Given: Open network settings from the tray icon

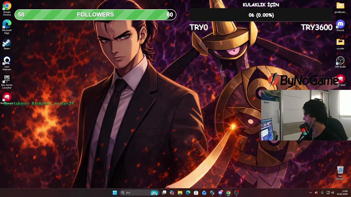Looking at the screenshot, I should (x=328, y=193).
